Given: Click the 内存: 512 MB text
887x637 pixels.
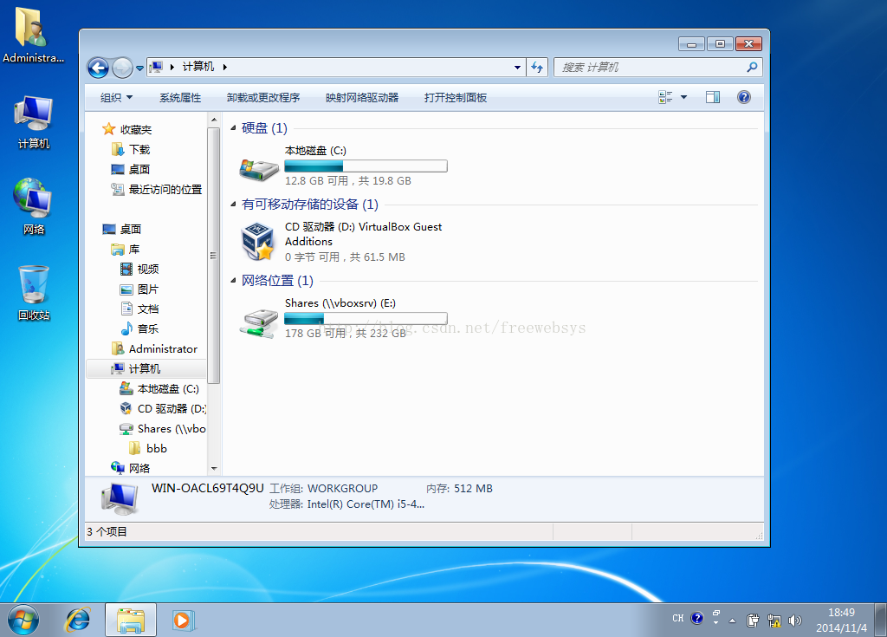Looking at the screenshot, I should click(x=459, y=489).
